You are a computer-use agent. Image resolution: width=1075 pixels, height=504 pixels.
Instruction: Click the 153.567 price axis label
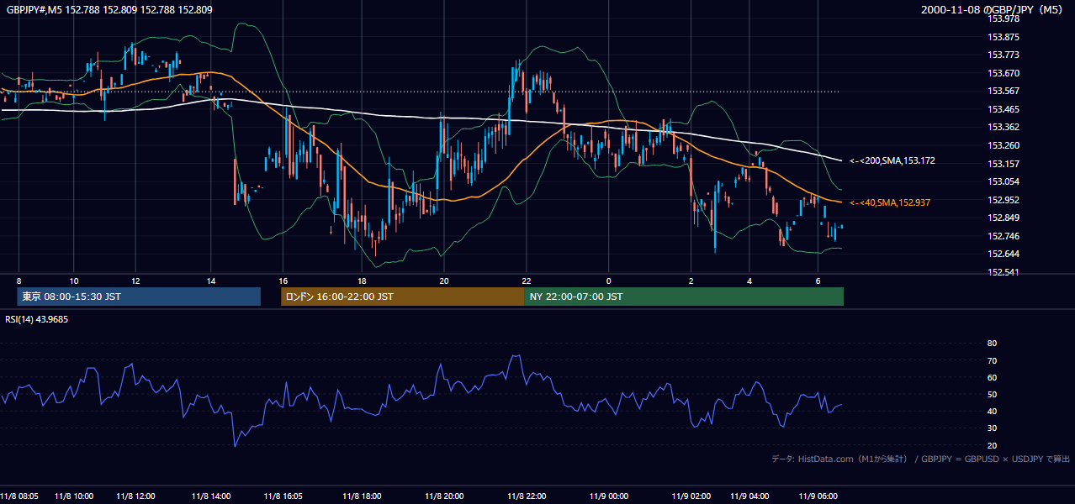pos(1004,91)
